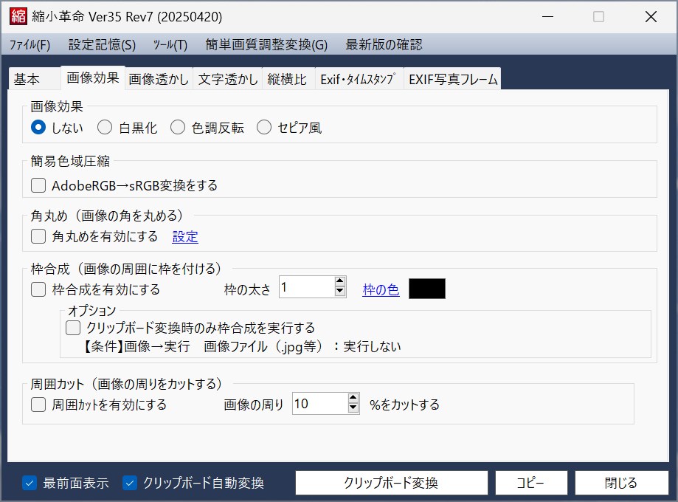678x502 pixels.
Task: Increase 画像の周り percent with up arrow
Action: 353,398
